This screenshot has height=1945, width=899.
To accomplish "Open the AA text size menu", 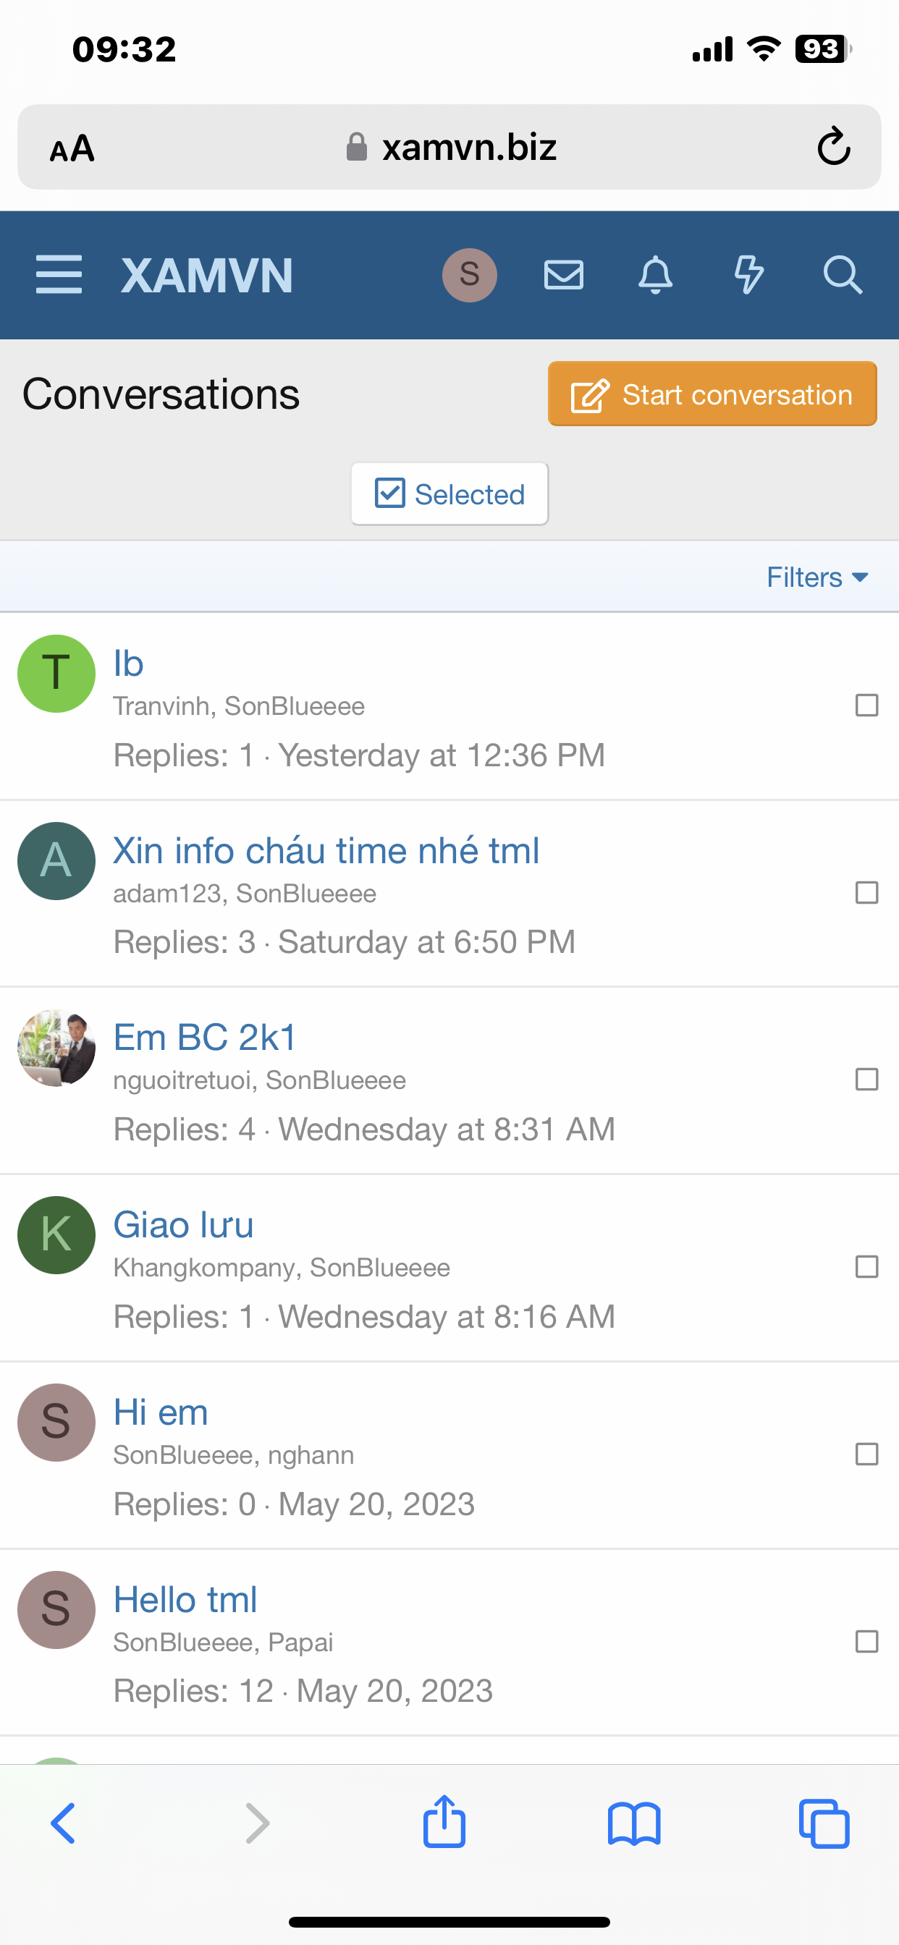I will (x=72, y=148).
